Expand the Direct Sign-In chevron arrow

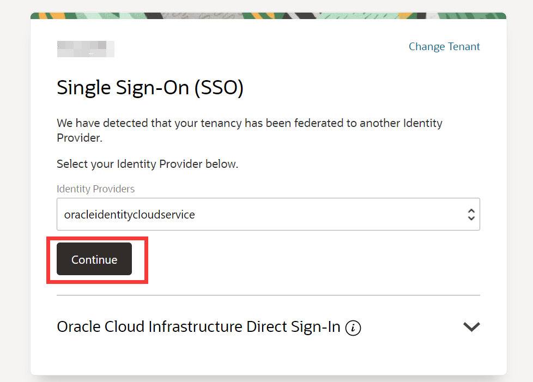471,326
